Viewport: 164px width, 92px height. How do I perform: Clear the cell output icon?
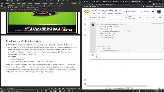click(93, 55)
